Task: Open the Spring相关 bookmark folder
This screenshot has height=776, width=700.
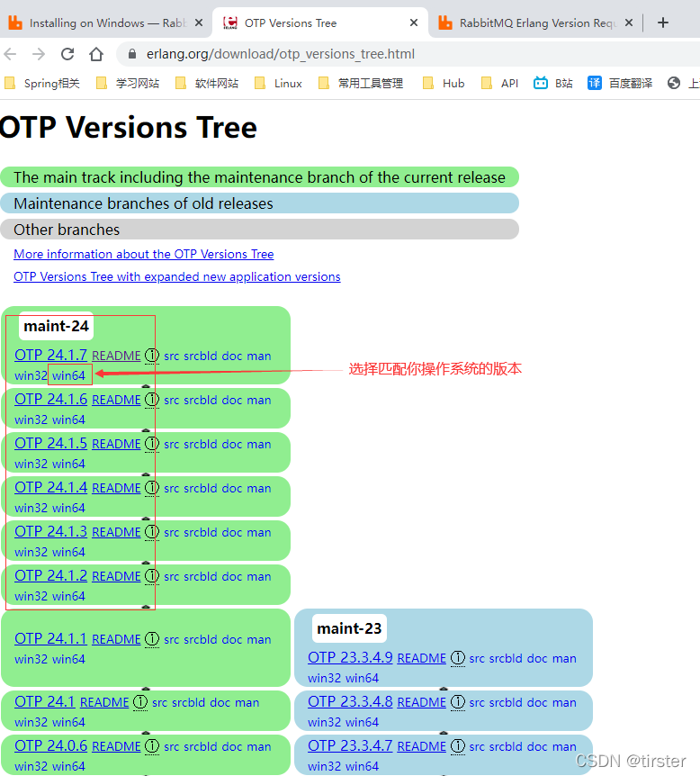Action: click(42, 83)
